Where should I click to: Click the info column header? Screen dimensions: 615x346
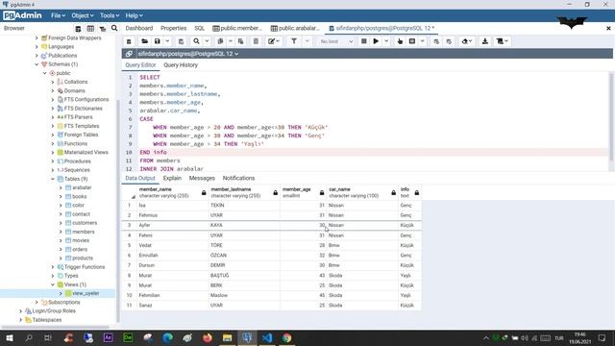point(409,192)
